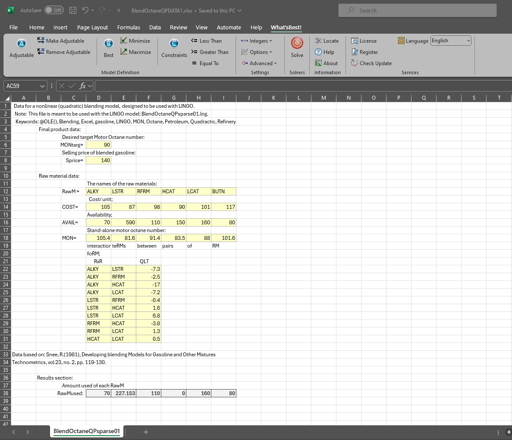
Task: Click the Locate information tool
Action: [327, 41]
